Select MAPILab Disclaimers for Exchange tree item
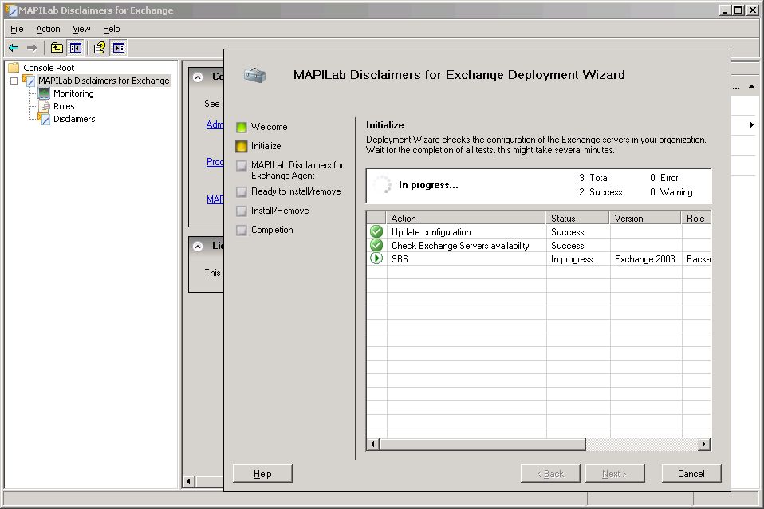Image resolution: width=764 pixels, height=509 pixels. click(x=104, y=81)
